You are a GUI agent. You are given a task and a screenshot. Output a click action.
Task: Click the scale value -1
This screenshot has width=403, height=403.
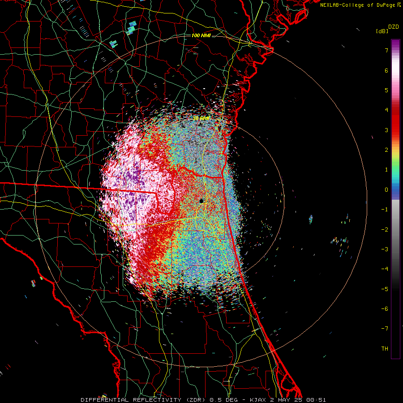click(385, 210)
